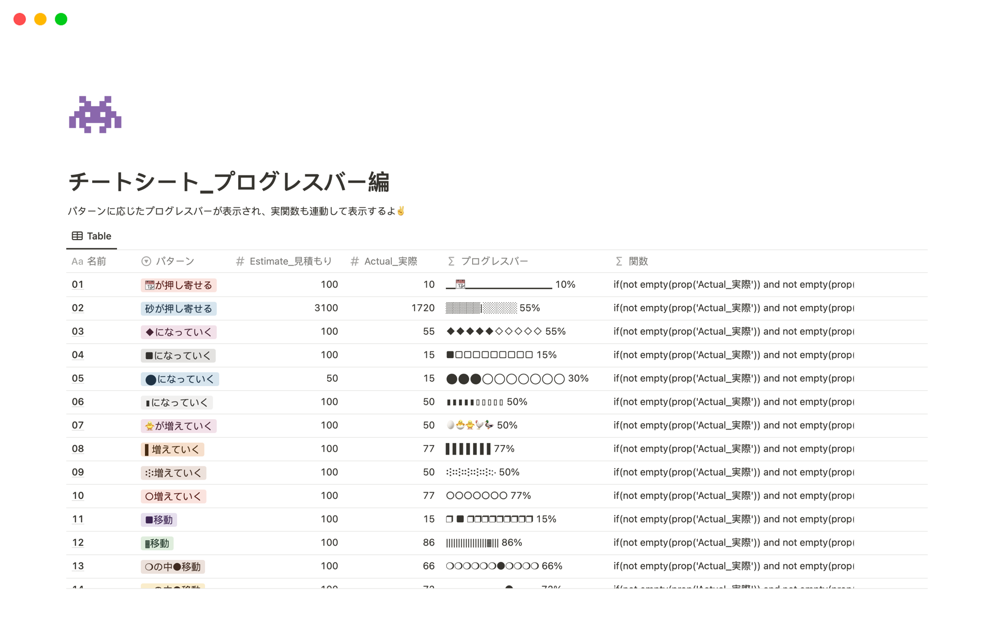Click the 30% circle progress bar cell
994x621 pixels.
517,379
